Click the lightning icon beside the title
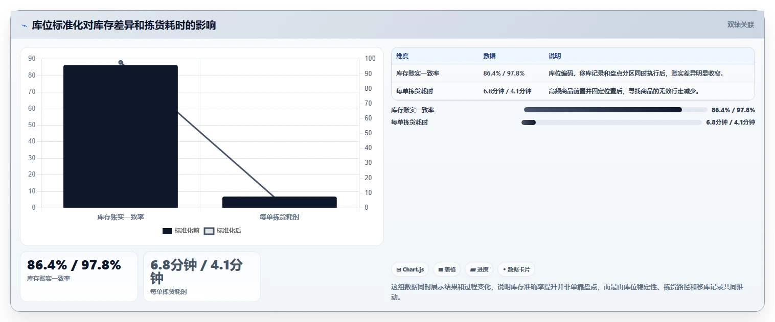The width and height of the screenshot is (775, 322). (x=25, y=26)
